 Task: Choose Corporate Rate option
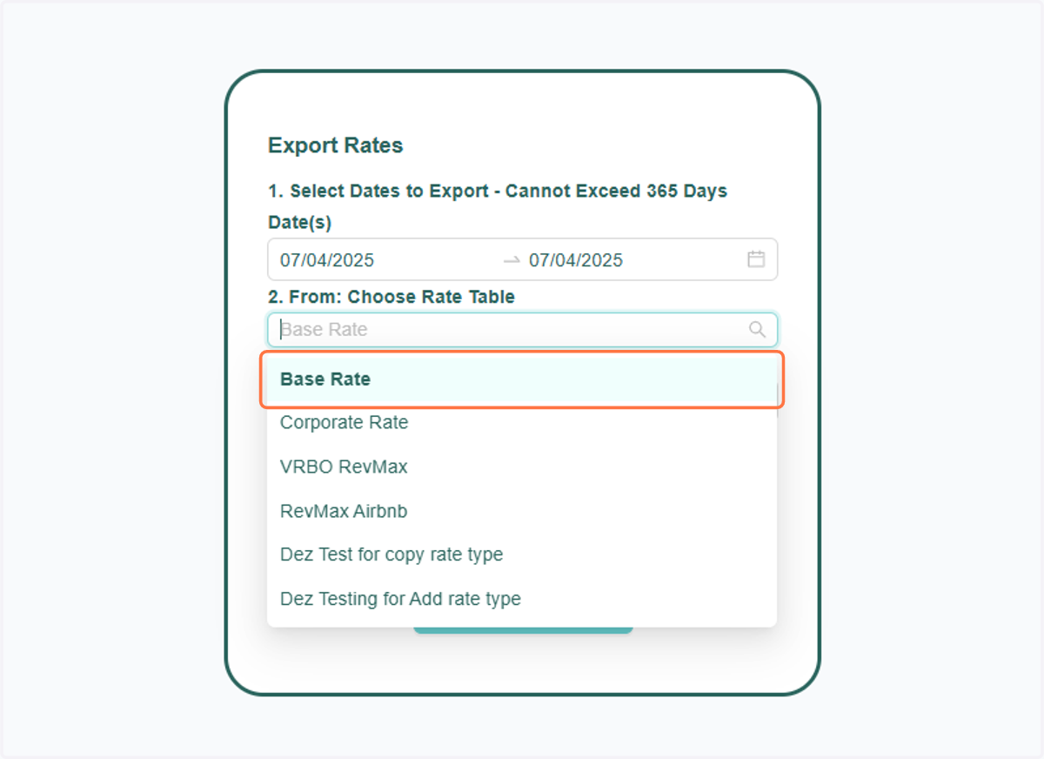click(x=522, y=423)
